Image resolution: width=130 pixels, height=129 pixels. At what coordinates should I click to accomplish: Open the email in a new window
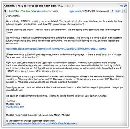click(126, 6)
